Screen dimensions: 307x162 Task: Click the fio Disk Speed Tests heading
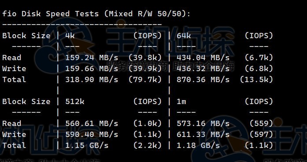click(96, 14)
